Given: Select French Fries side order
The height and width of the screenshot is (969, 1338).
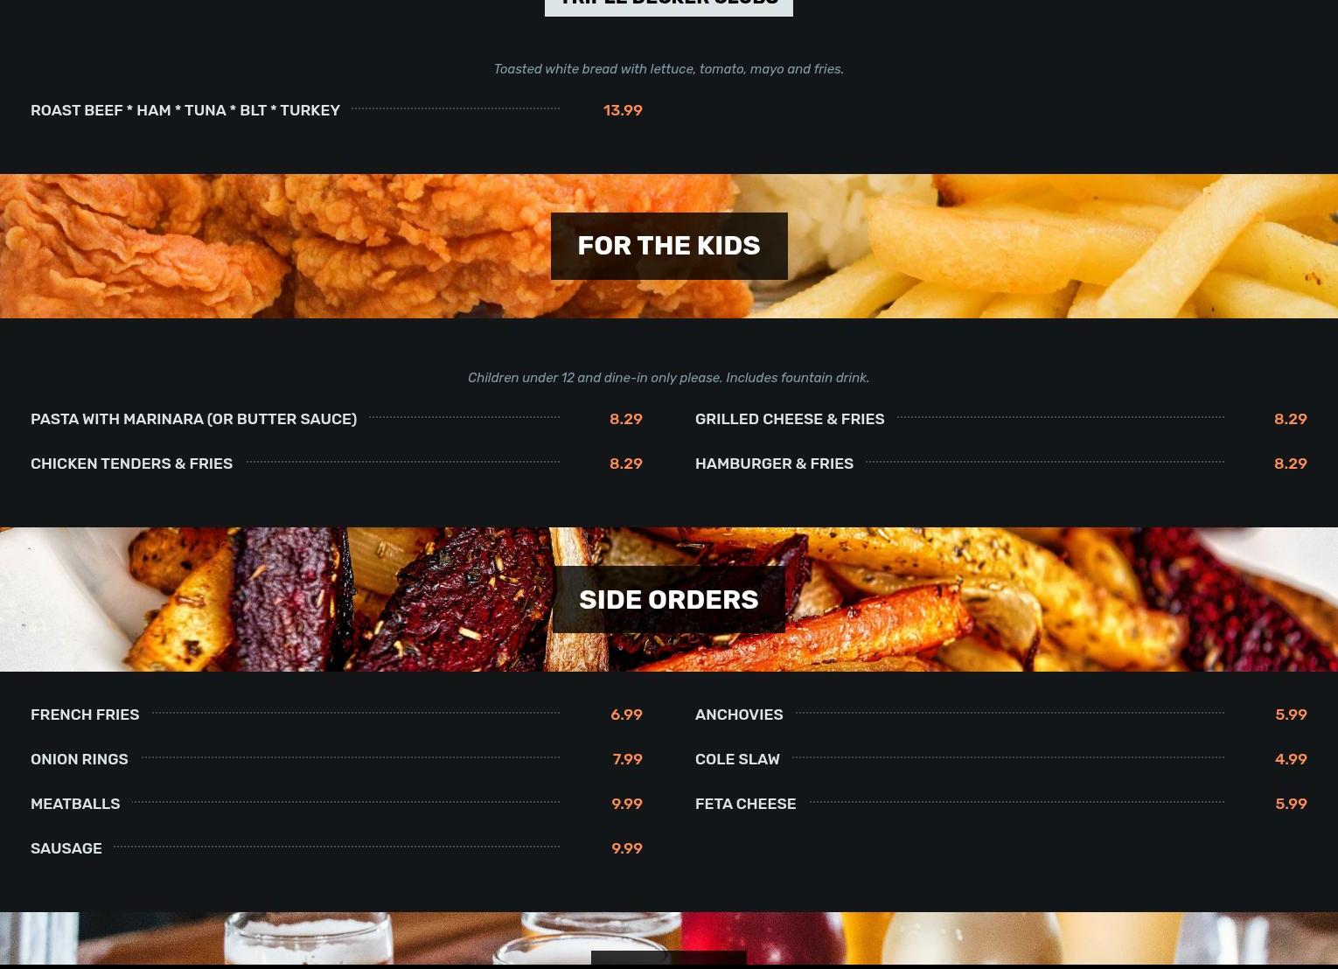Looking at the screenshot, I should tap(85, 715).
